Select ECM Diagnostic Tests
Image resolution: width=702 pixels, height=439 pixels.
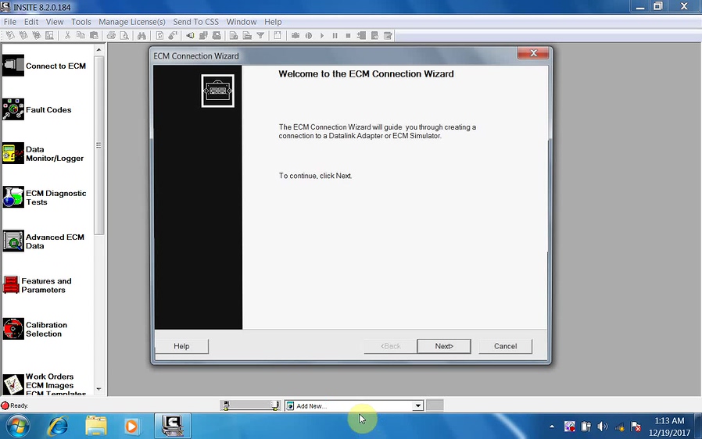click(45, 198)
